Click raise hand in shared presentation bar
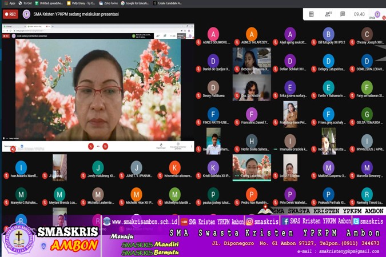The image size is (386, 257). [161, 146]
